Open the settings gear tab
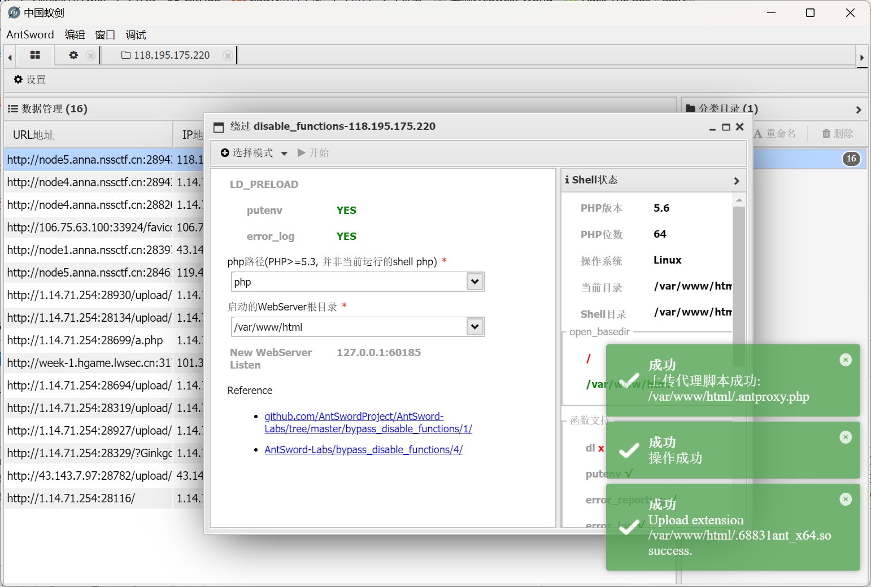The image size is (871, 587). pyautogui.click(x=73, y=55)
